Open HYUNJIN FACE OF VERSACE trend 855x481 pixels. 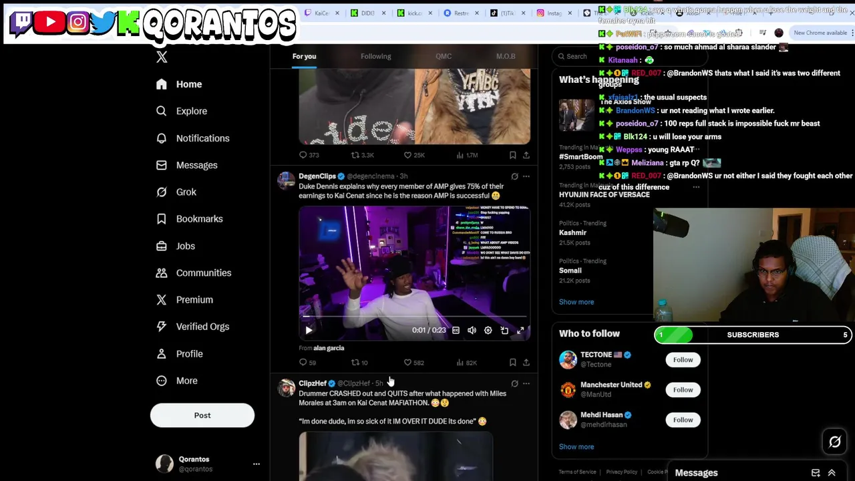[605, 194]
